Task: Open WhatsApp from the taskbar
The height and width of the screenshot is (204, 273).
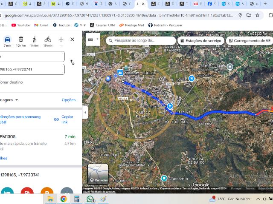Action: coord(90,199)
